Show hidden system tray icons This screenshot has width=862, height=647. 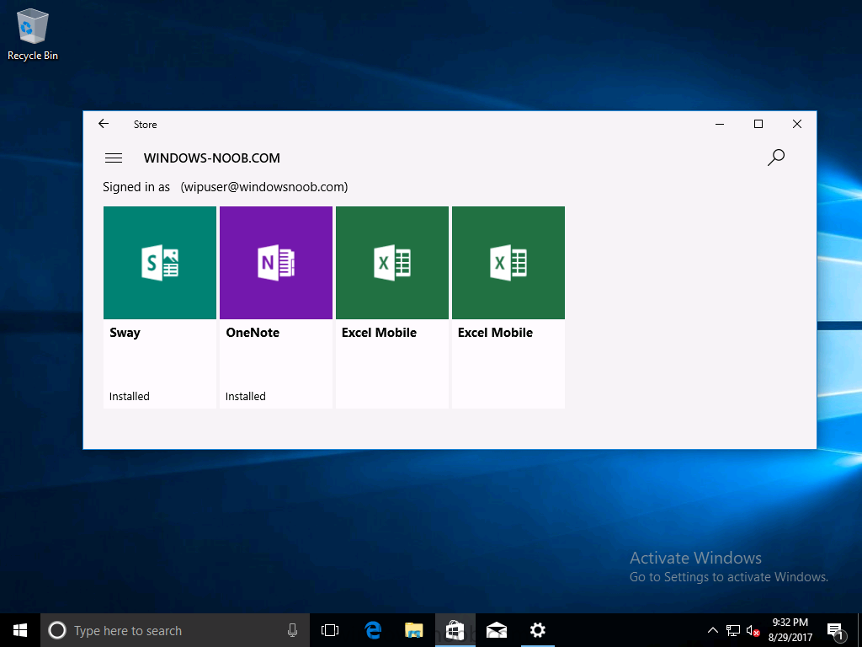click(x=712, y=630)
